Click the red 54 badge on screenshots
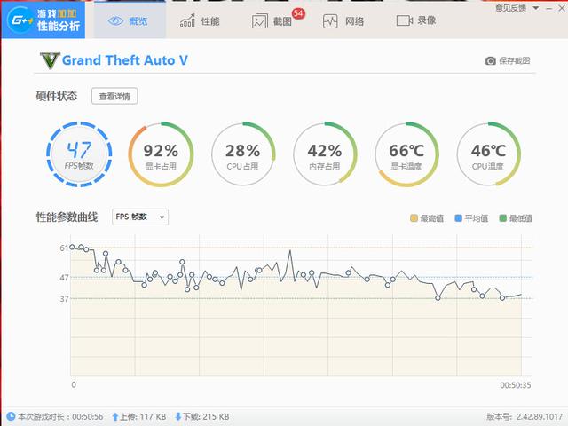Viewport: 568px width, 426px height. [x=298, y=14]
